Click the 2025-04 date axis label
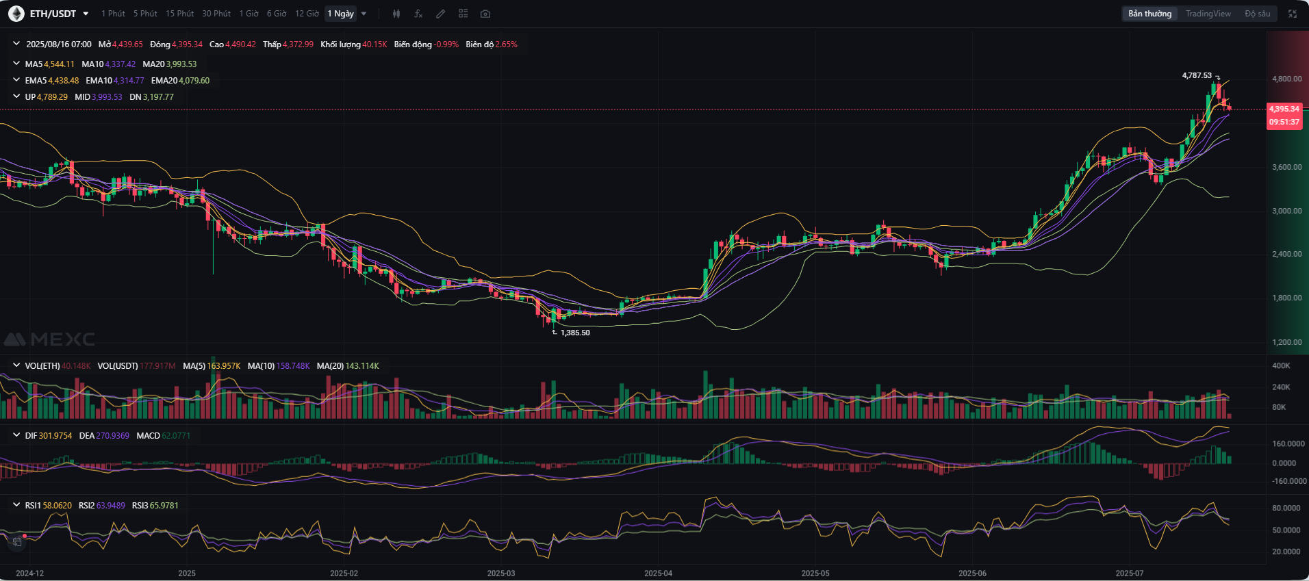1309x581 pixels. pos(659,573)
